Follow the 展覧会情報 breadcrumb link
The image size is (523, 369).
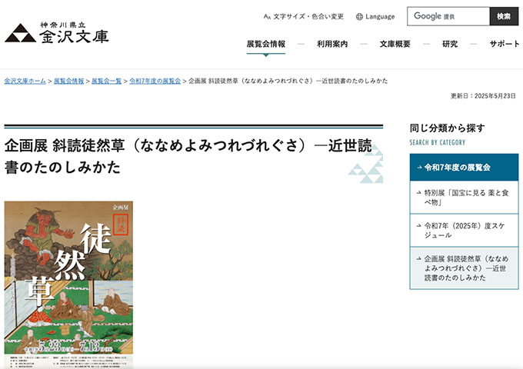click(x=68, y=81)
